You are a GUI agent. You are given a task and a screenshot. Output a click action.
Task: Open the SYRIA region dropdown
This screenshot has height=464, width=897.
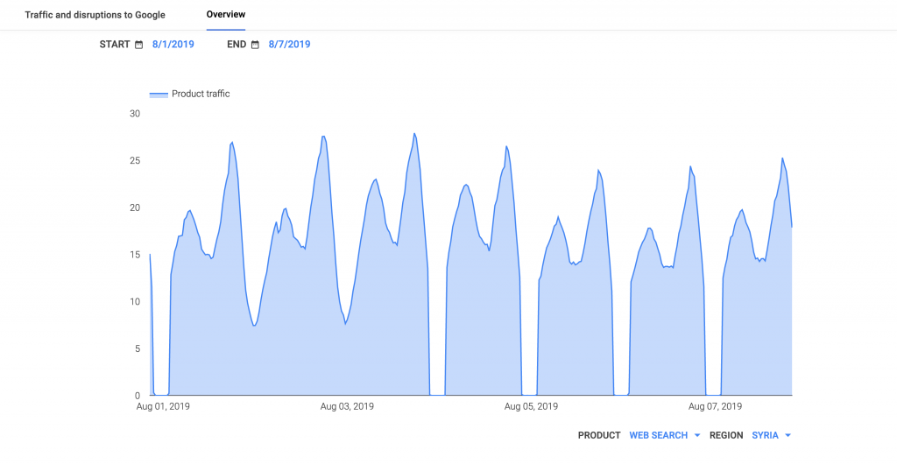pyautogui.click(x=771, y=435)
